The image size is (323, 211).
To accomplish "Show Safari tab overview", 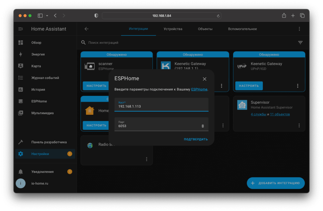I will pyautogui.click(x=302, y=16).
